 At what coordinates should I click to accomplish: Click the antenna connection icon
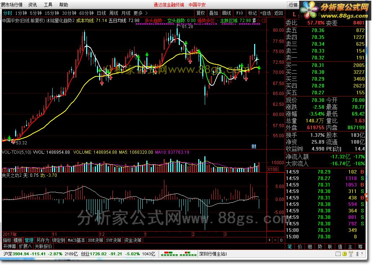click(351, 254)
